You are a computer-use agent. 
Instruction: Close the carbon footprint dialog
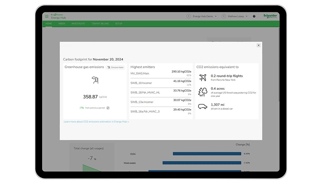[x=259, y=45]
